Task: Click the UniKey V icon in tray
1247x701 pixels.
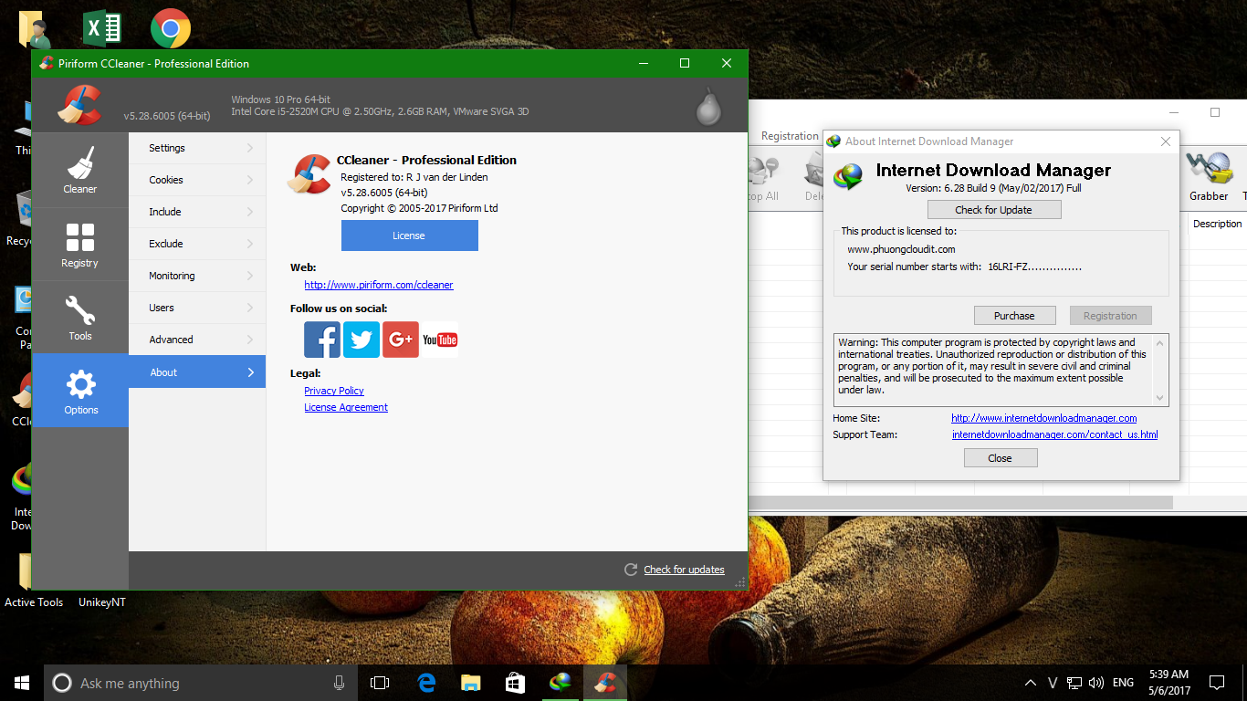Action: 1053,683
